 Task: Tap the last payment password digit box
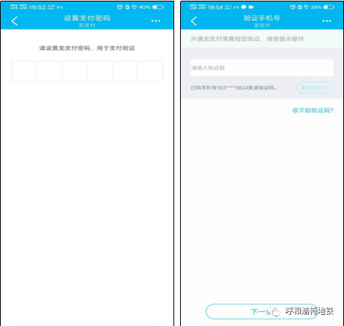tap(150, 71)
